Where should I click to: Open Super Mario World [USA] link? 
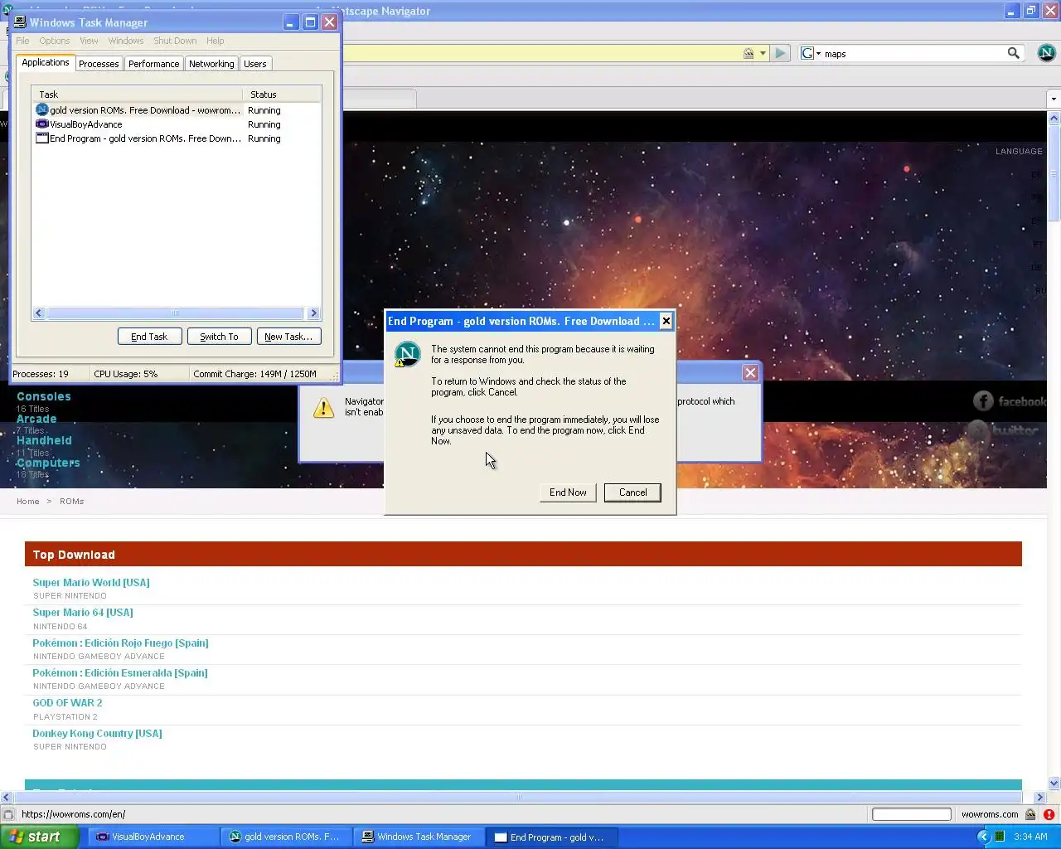[91, 583]
